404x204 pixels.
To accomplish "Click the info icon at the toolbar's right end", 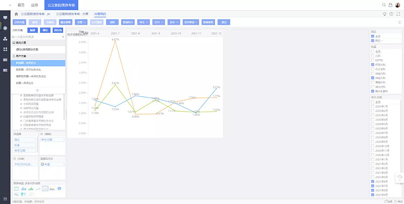I will (x=399, y=22).
